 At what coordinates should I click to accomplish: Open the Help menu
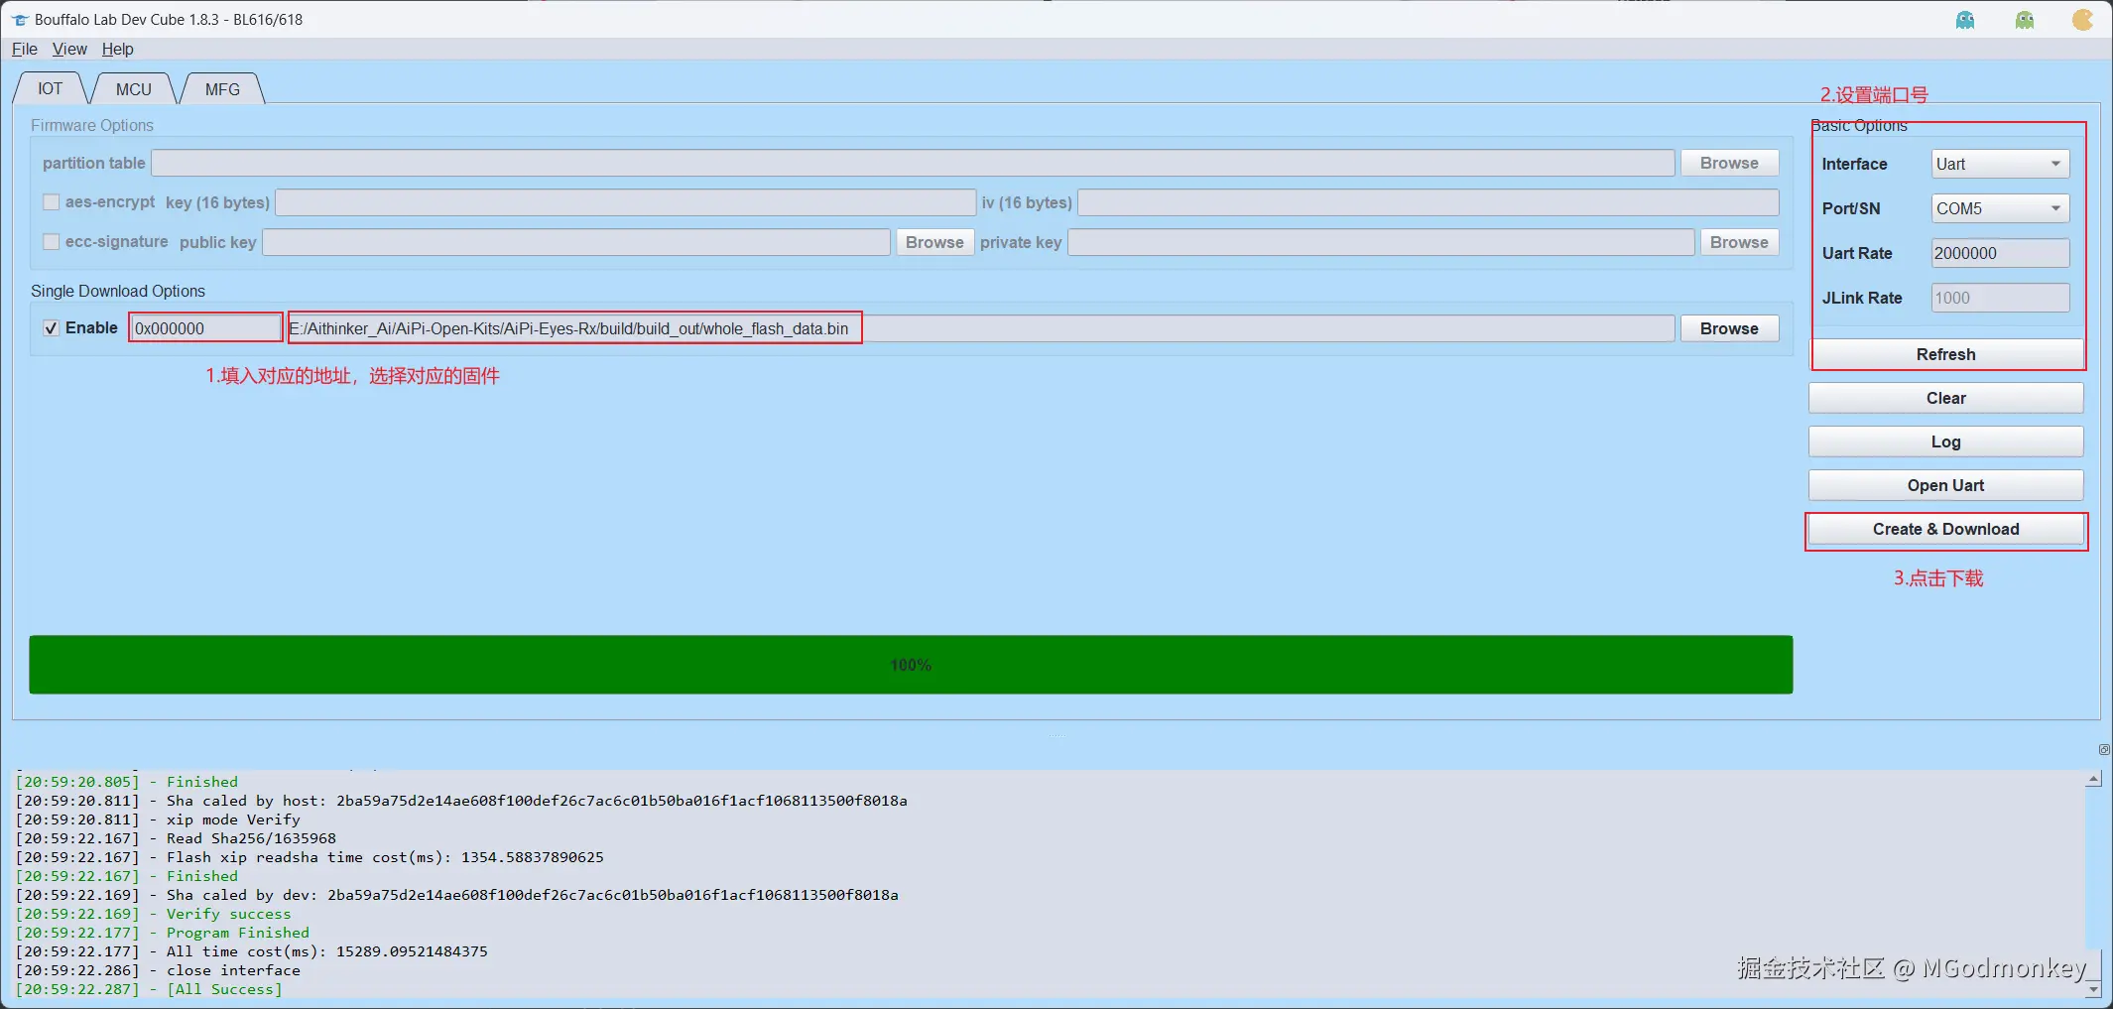pyautogui.click(x=117, y=49)
